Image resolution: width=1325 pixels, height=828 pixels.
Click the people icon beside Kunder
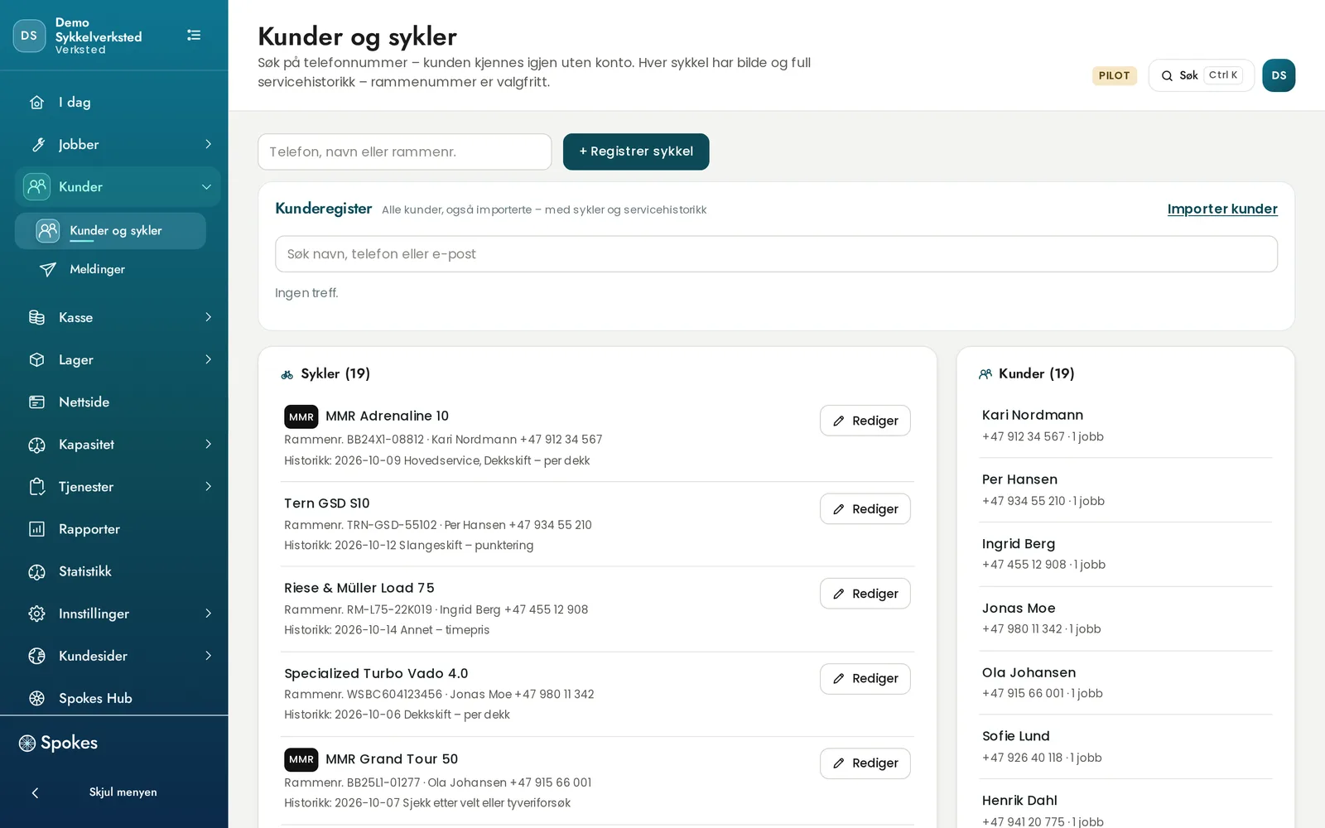(36, 186)
